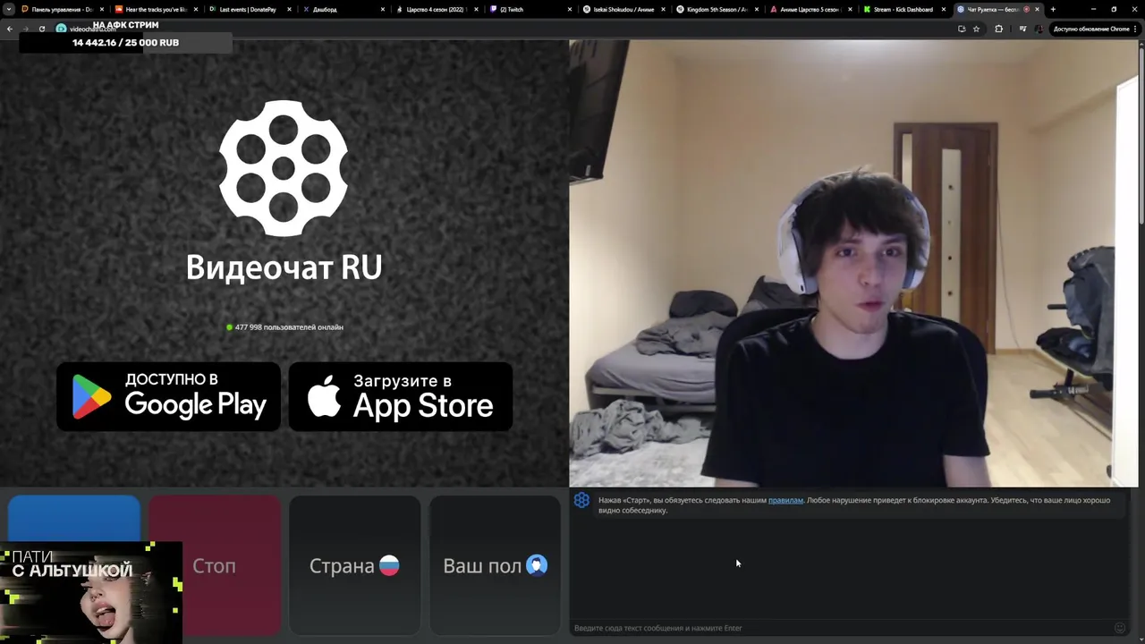Go back to previous page

(x=10, y=29)
